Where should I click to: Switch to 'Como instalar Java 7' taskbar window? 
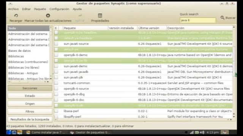click(x=46, y=132)
